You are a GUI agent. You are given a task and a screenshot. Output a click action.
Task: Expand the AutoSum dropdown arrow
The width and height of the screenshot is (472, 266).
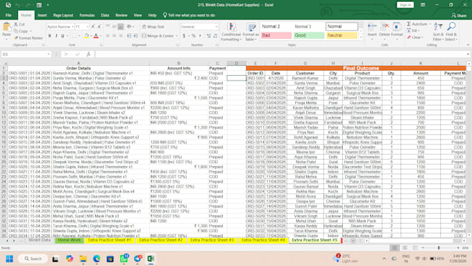pyautogui.click(x=430, y=24)
